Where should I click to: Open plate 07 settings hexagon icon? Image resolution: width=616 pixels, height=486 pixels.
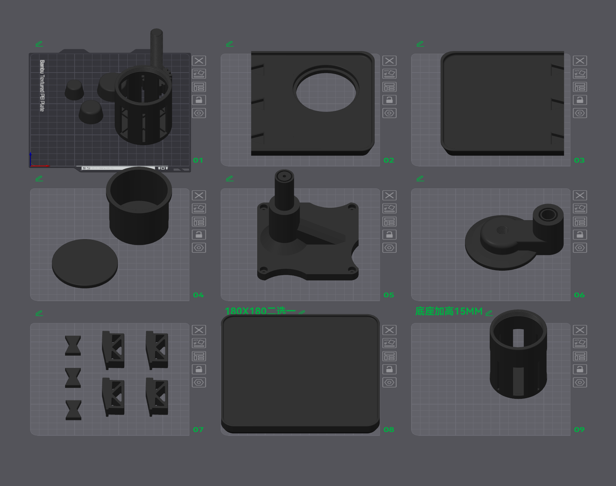199,383
